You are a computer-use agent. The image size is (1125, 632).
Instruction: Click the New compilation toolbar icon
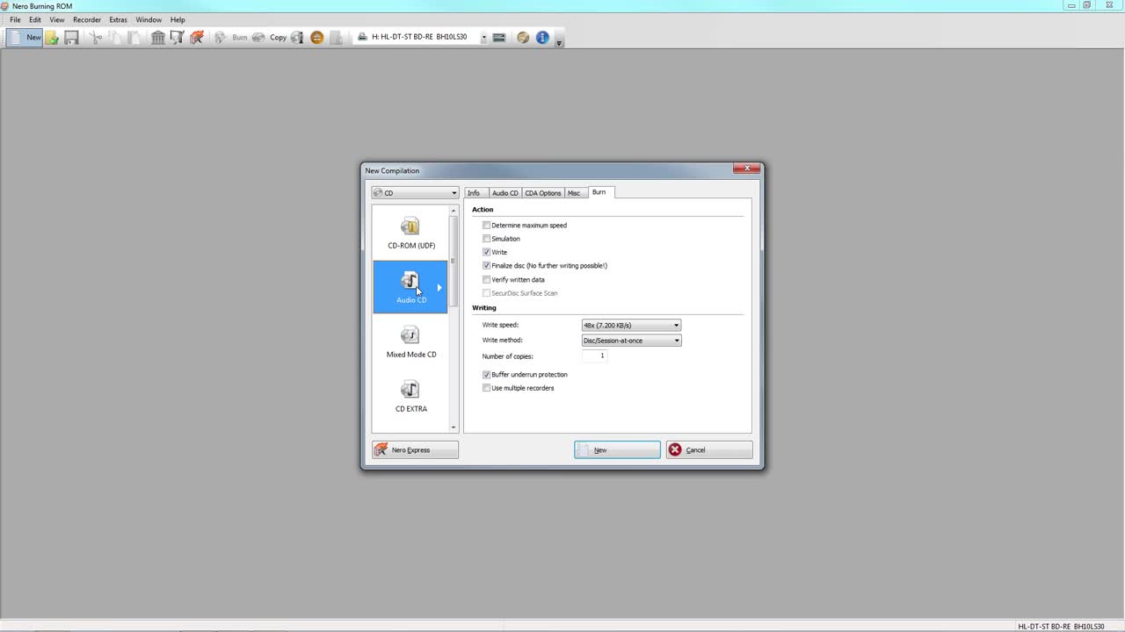click(x=25, y=37)
